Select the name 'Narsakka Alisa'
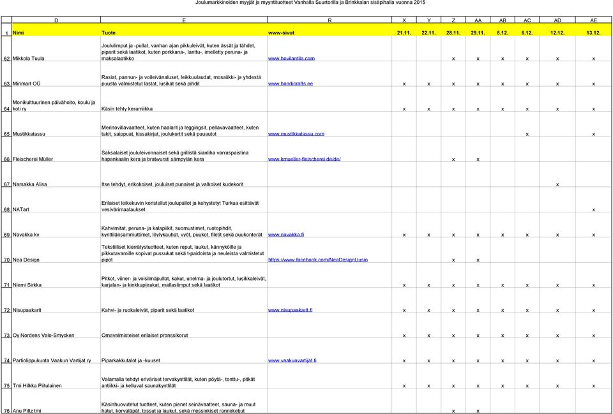 pyautogui.click(x=30, y=184)
